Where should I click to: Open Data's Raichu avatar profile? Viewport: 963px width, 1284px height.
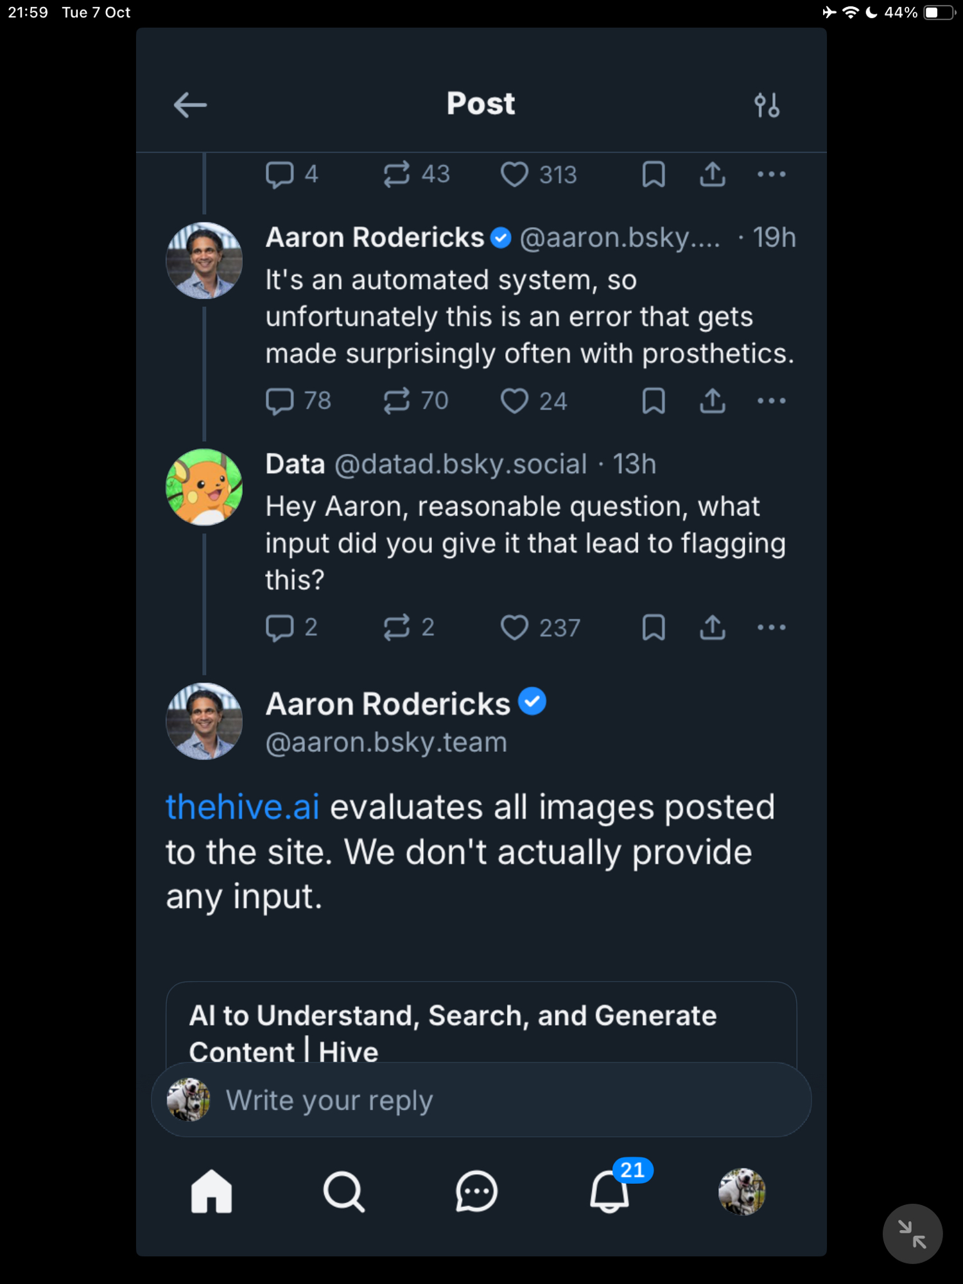(204, 487)
